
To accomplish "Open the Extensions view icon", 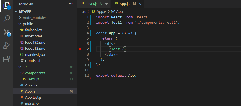I will tap(7, 59).
